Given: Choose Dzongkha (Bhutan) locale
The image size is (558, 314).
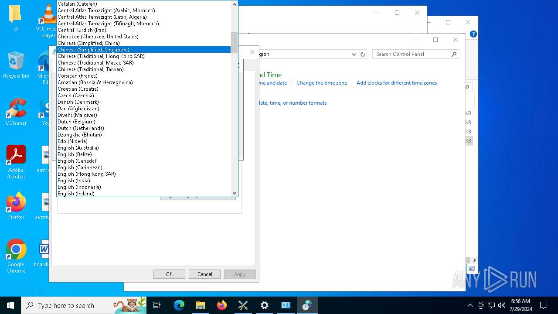Looking at the screenshot, I should [x=143, y=135].
